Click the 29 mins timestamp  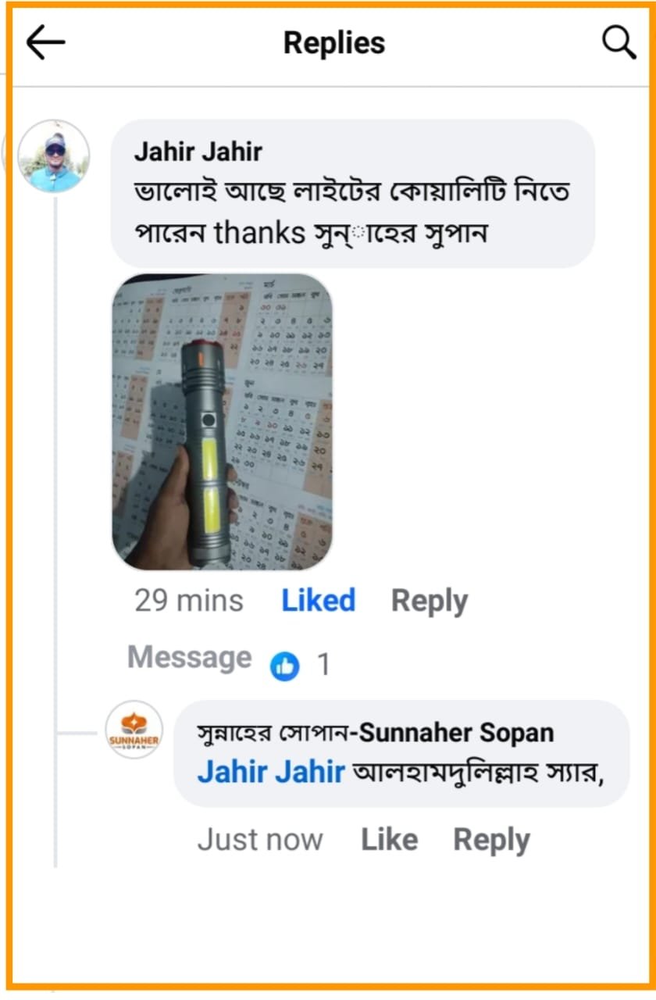click(x=188, y=601)
